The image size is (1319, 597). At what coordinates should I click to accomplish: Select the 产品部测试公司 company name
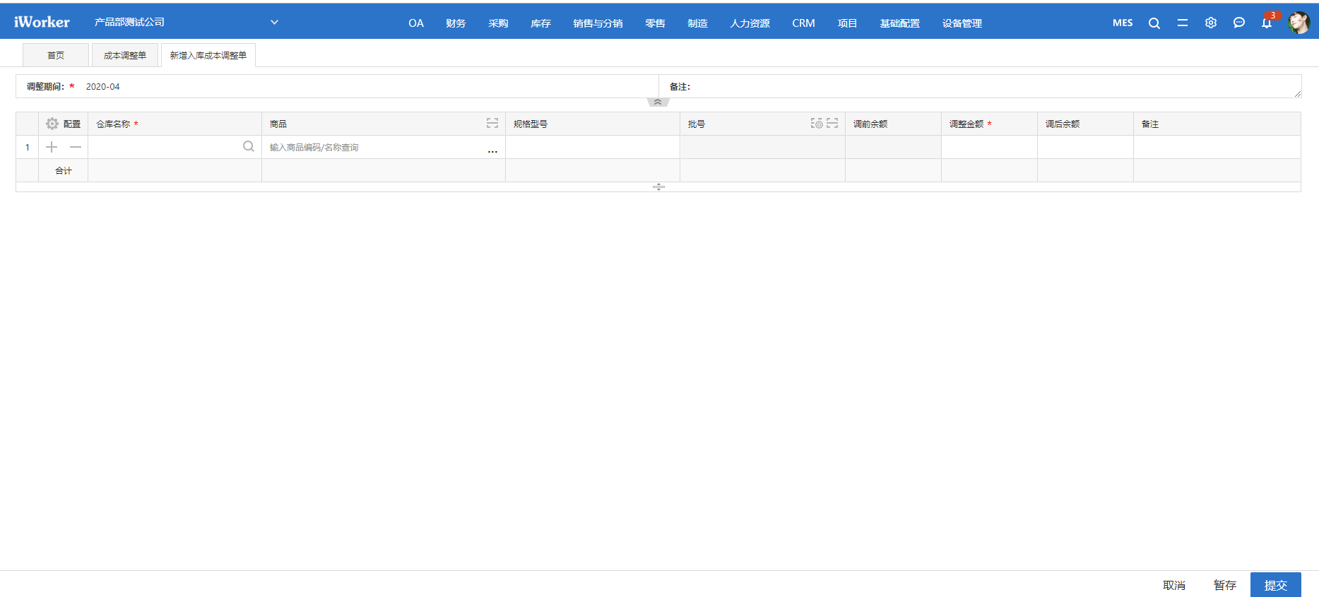point(129,22)
